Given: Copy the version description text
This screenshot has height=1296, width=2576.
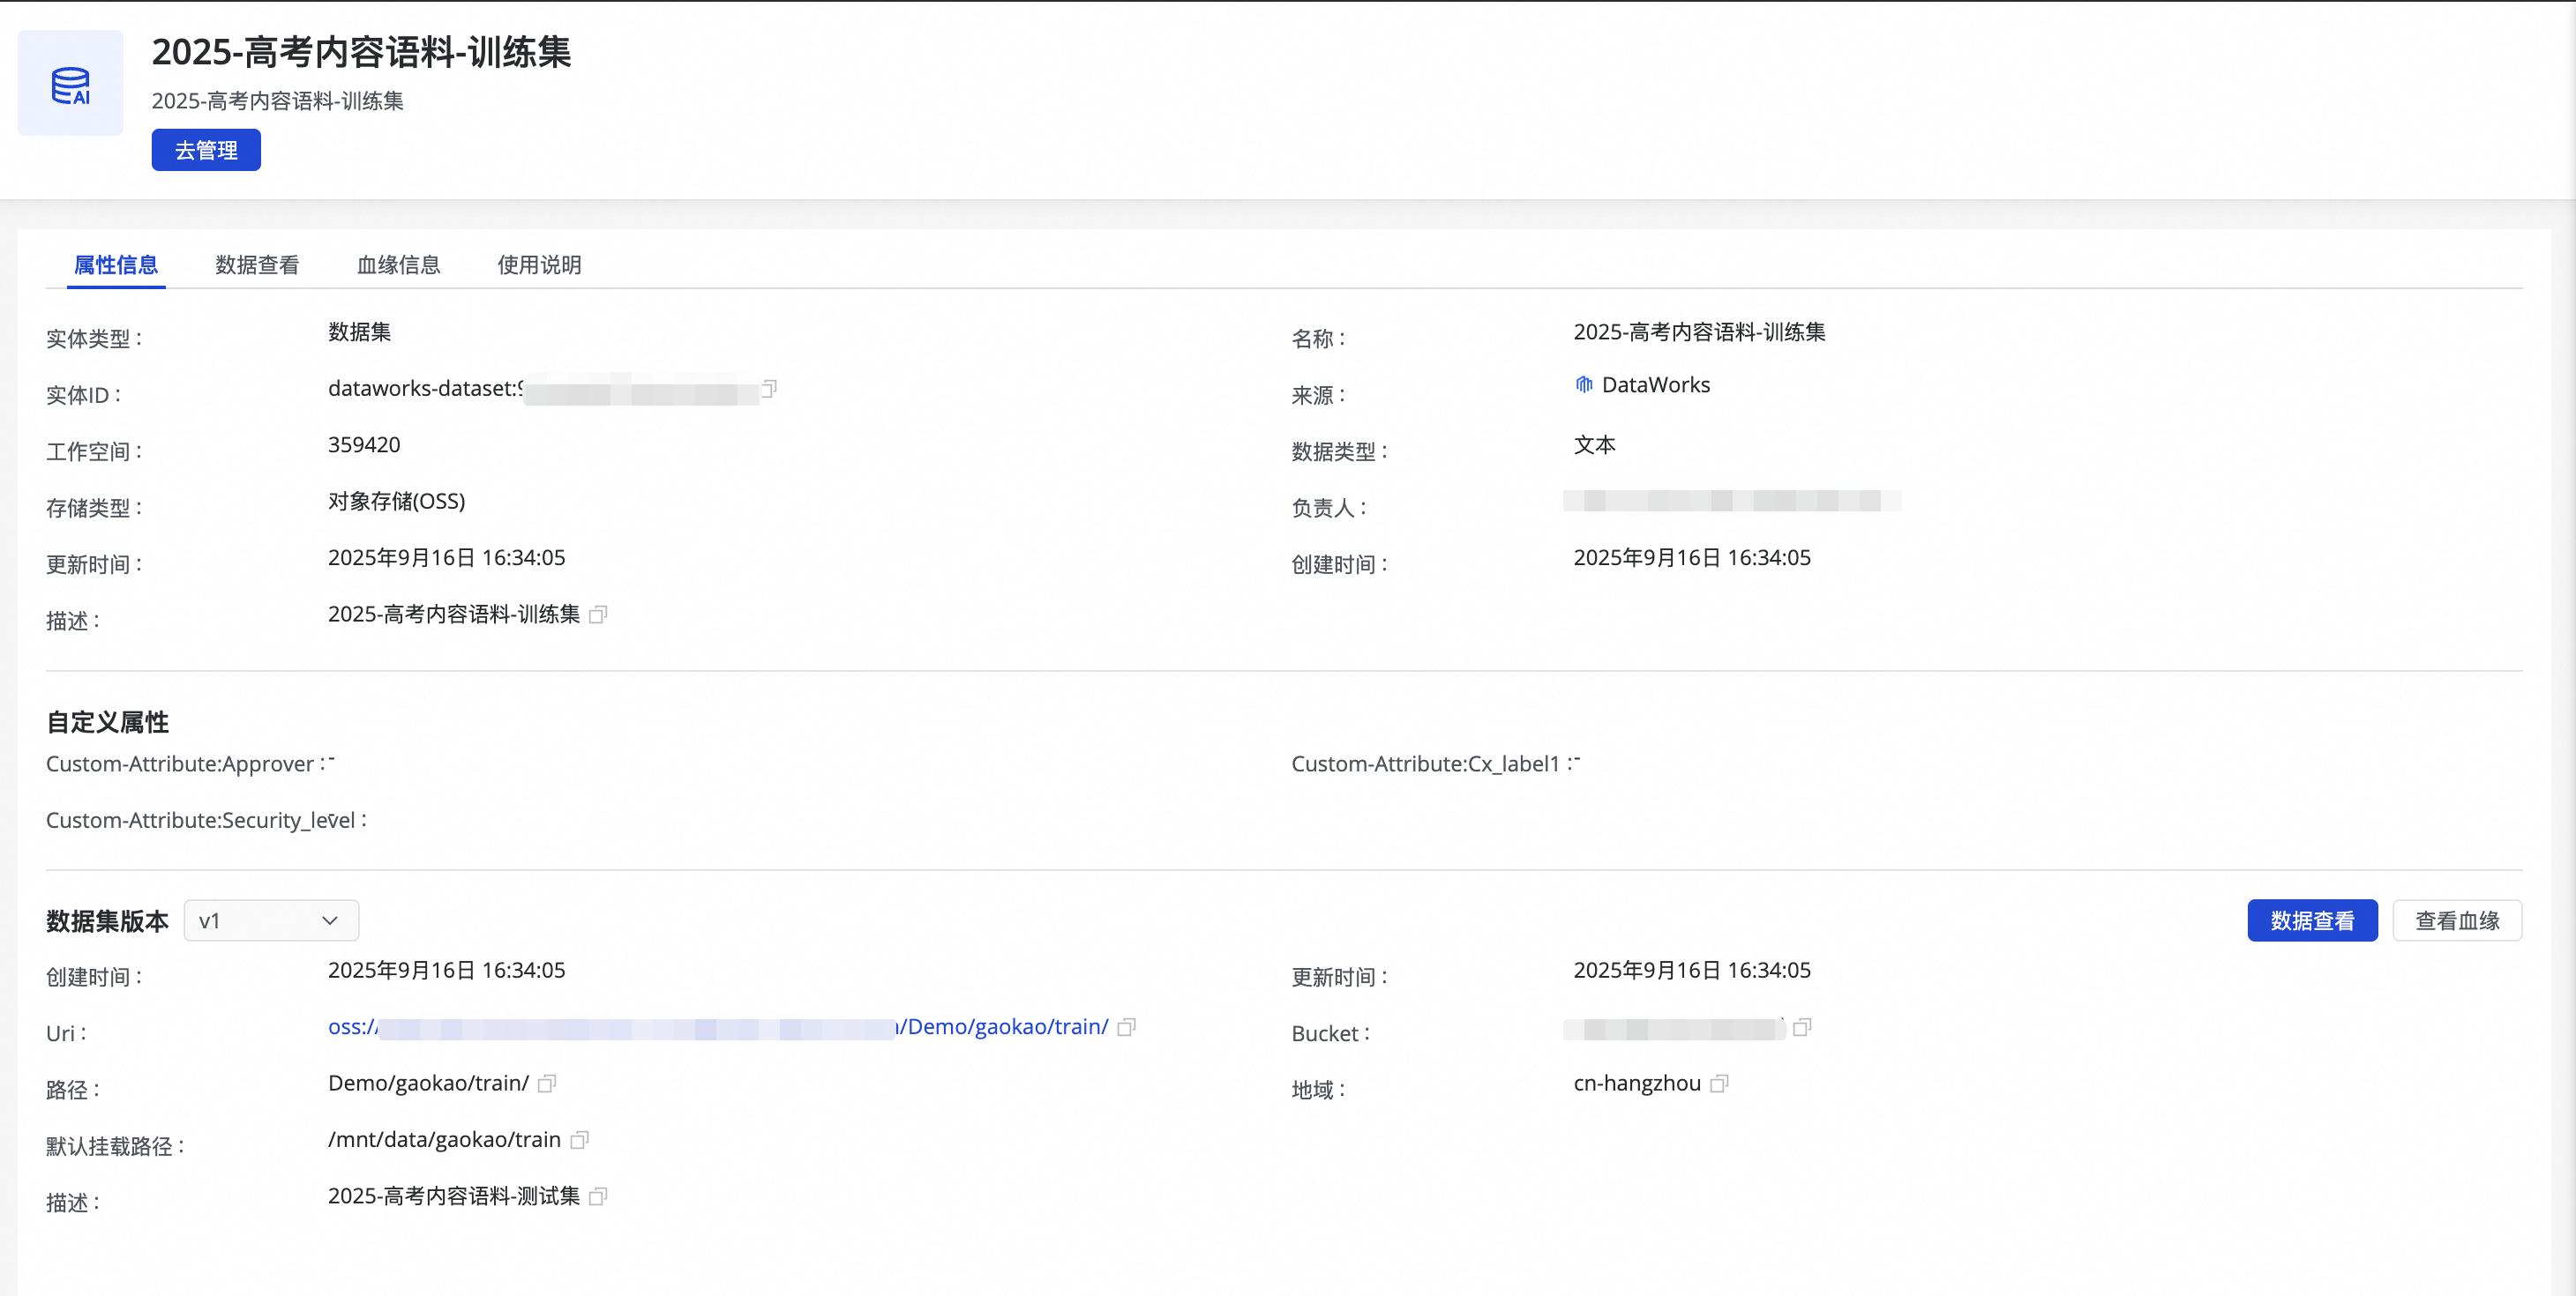Looking at the screenshot, I should 598,1197.
